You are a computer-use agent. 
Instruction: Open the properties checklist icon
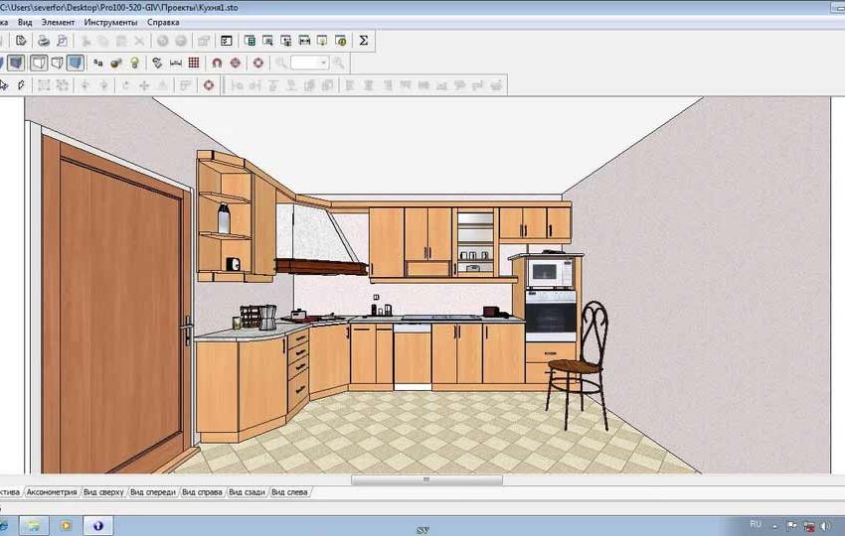click(x=226, y=41)
